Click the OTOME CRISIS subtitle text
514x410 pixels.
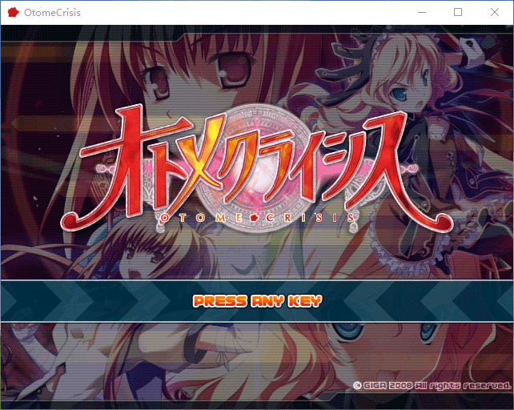257,216
